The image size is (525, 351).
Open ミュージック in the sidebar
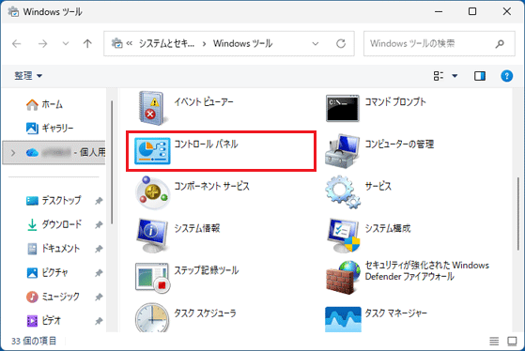point(53,297)
